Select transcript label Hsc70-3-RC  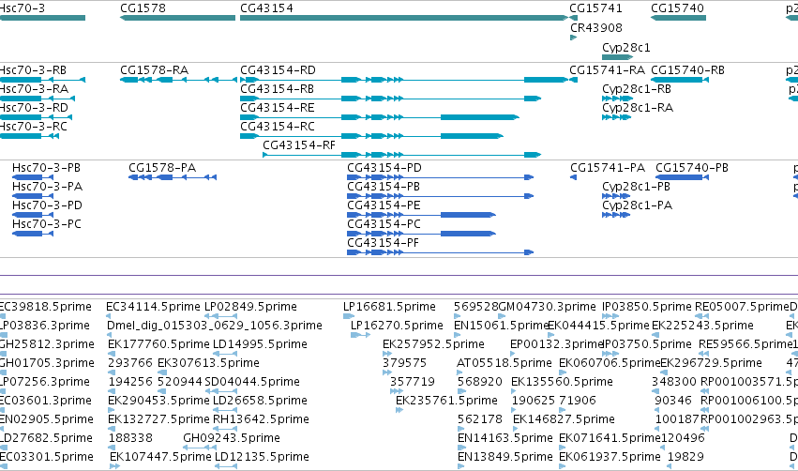point(34,127)
